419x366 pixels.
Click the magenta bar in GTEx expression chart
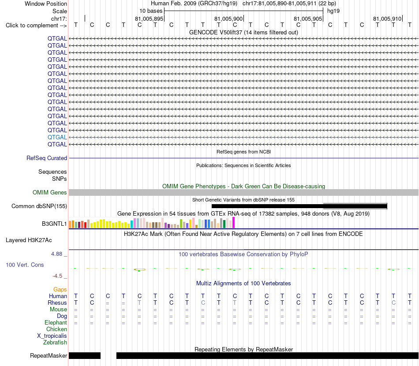[234, 223]
